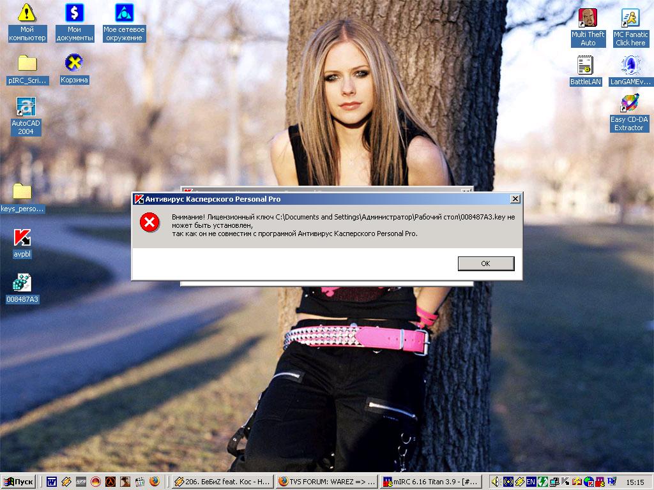The height and width of the screenshot is (490, 654).
Task: Open the Пуск start menu
Action: (x=19, y=482)
